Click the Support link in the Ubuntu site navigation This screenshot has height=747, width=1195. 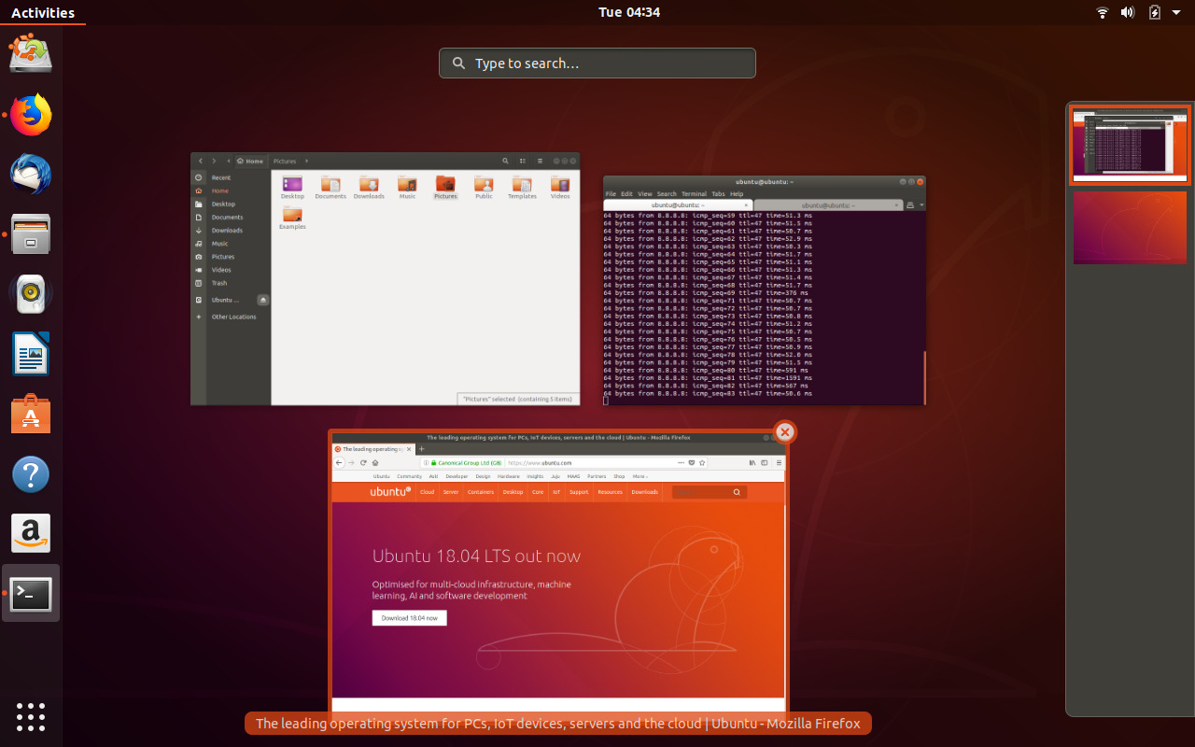point(579,492)
